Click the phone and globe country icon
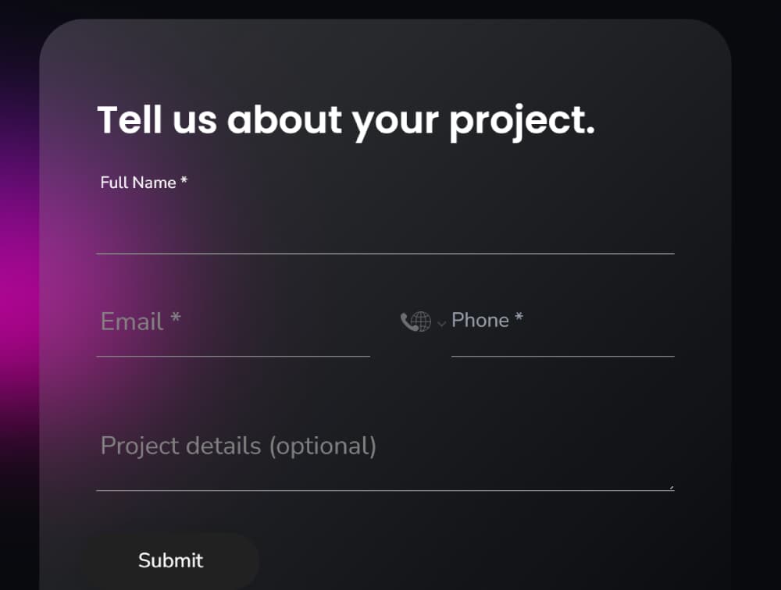 [415, 322]
